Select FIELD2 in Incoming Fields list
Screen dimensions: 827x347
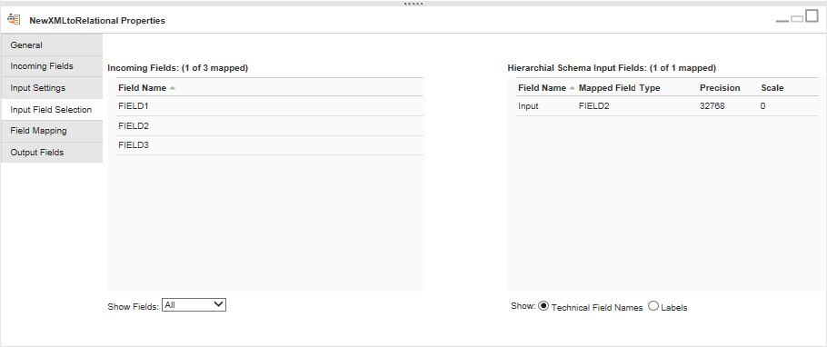(x=270, y=126)
